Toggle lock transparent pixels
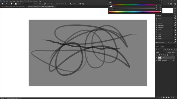Viewport: 177px width, 99px height. pos(159,55)
